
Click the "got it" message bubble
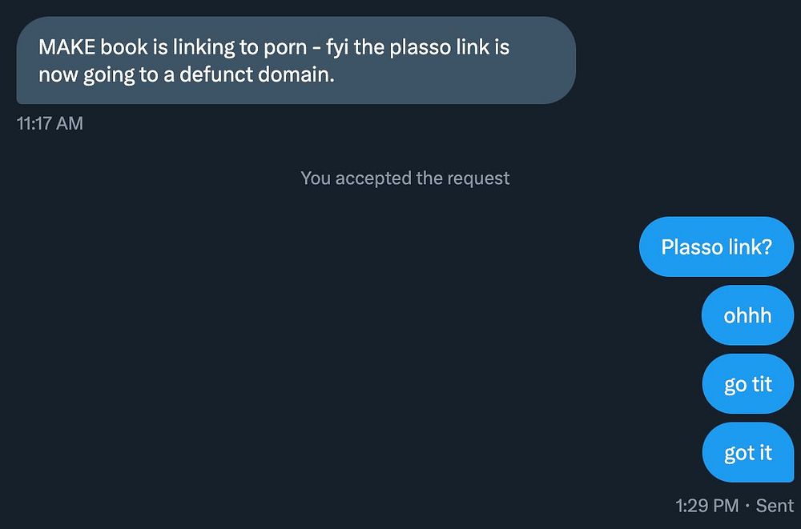[747, 453]
